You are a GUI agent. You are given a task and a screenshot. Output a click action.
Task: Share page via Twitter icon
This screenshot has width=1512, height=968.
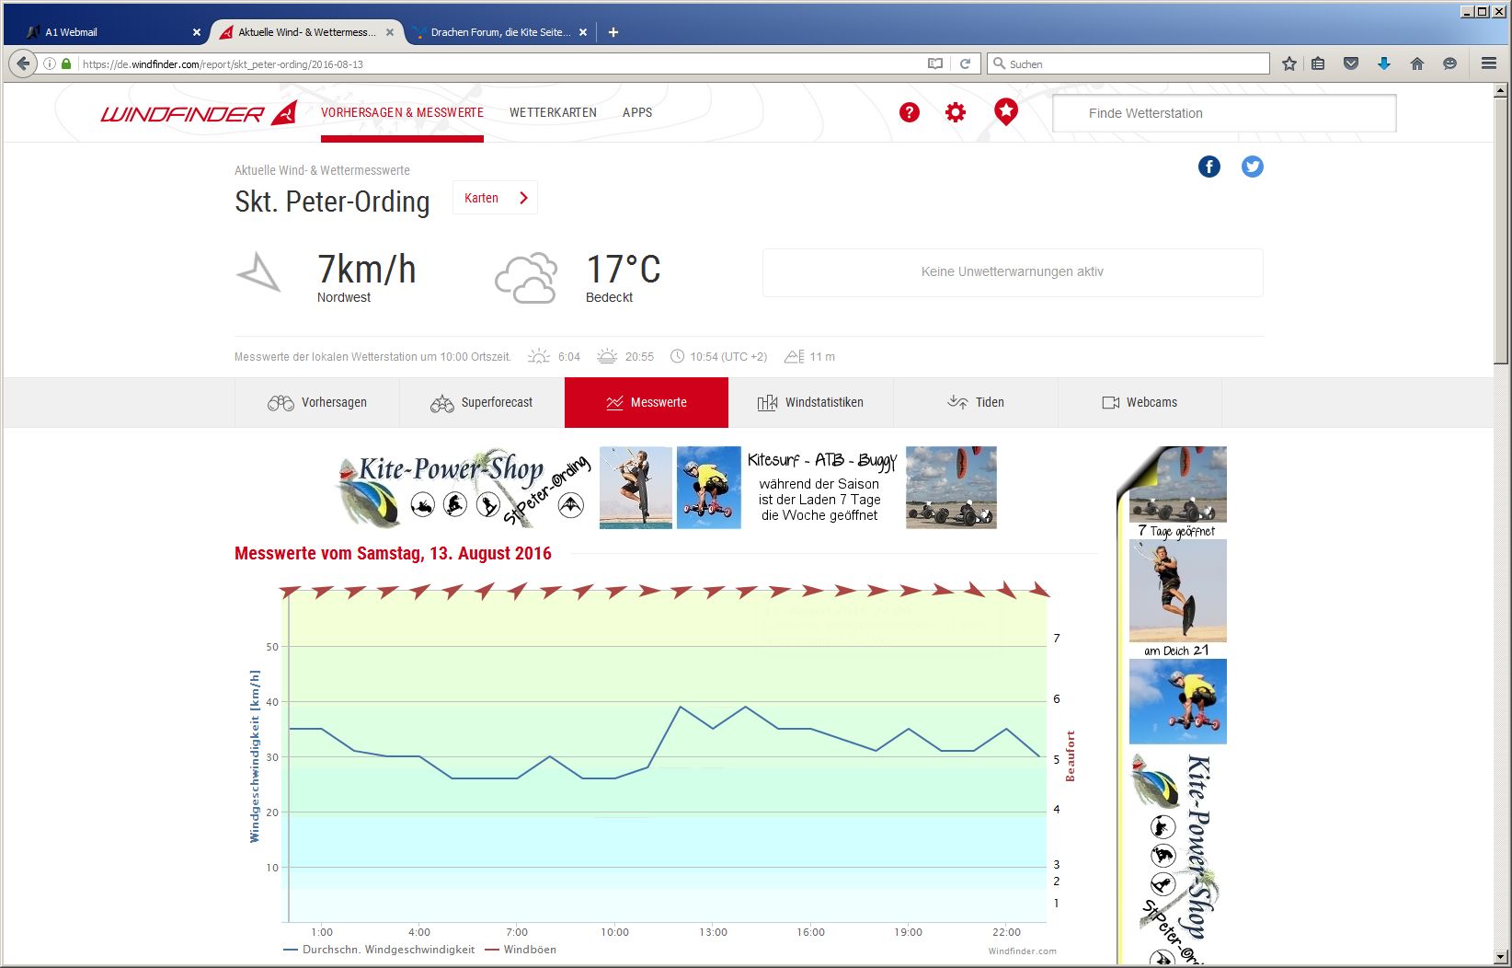click(x=1252, y=167)
